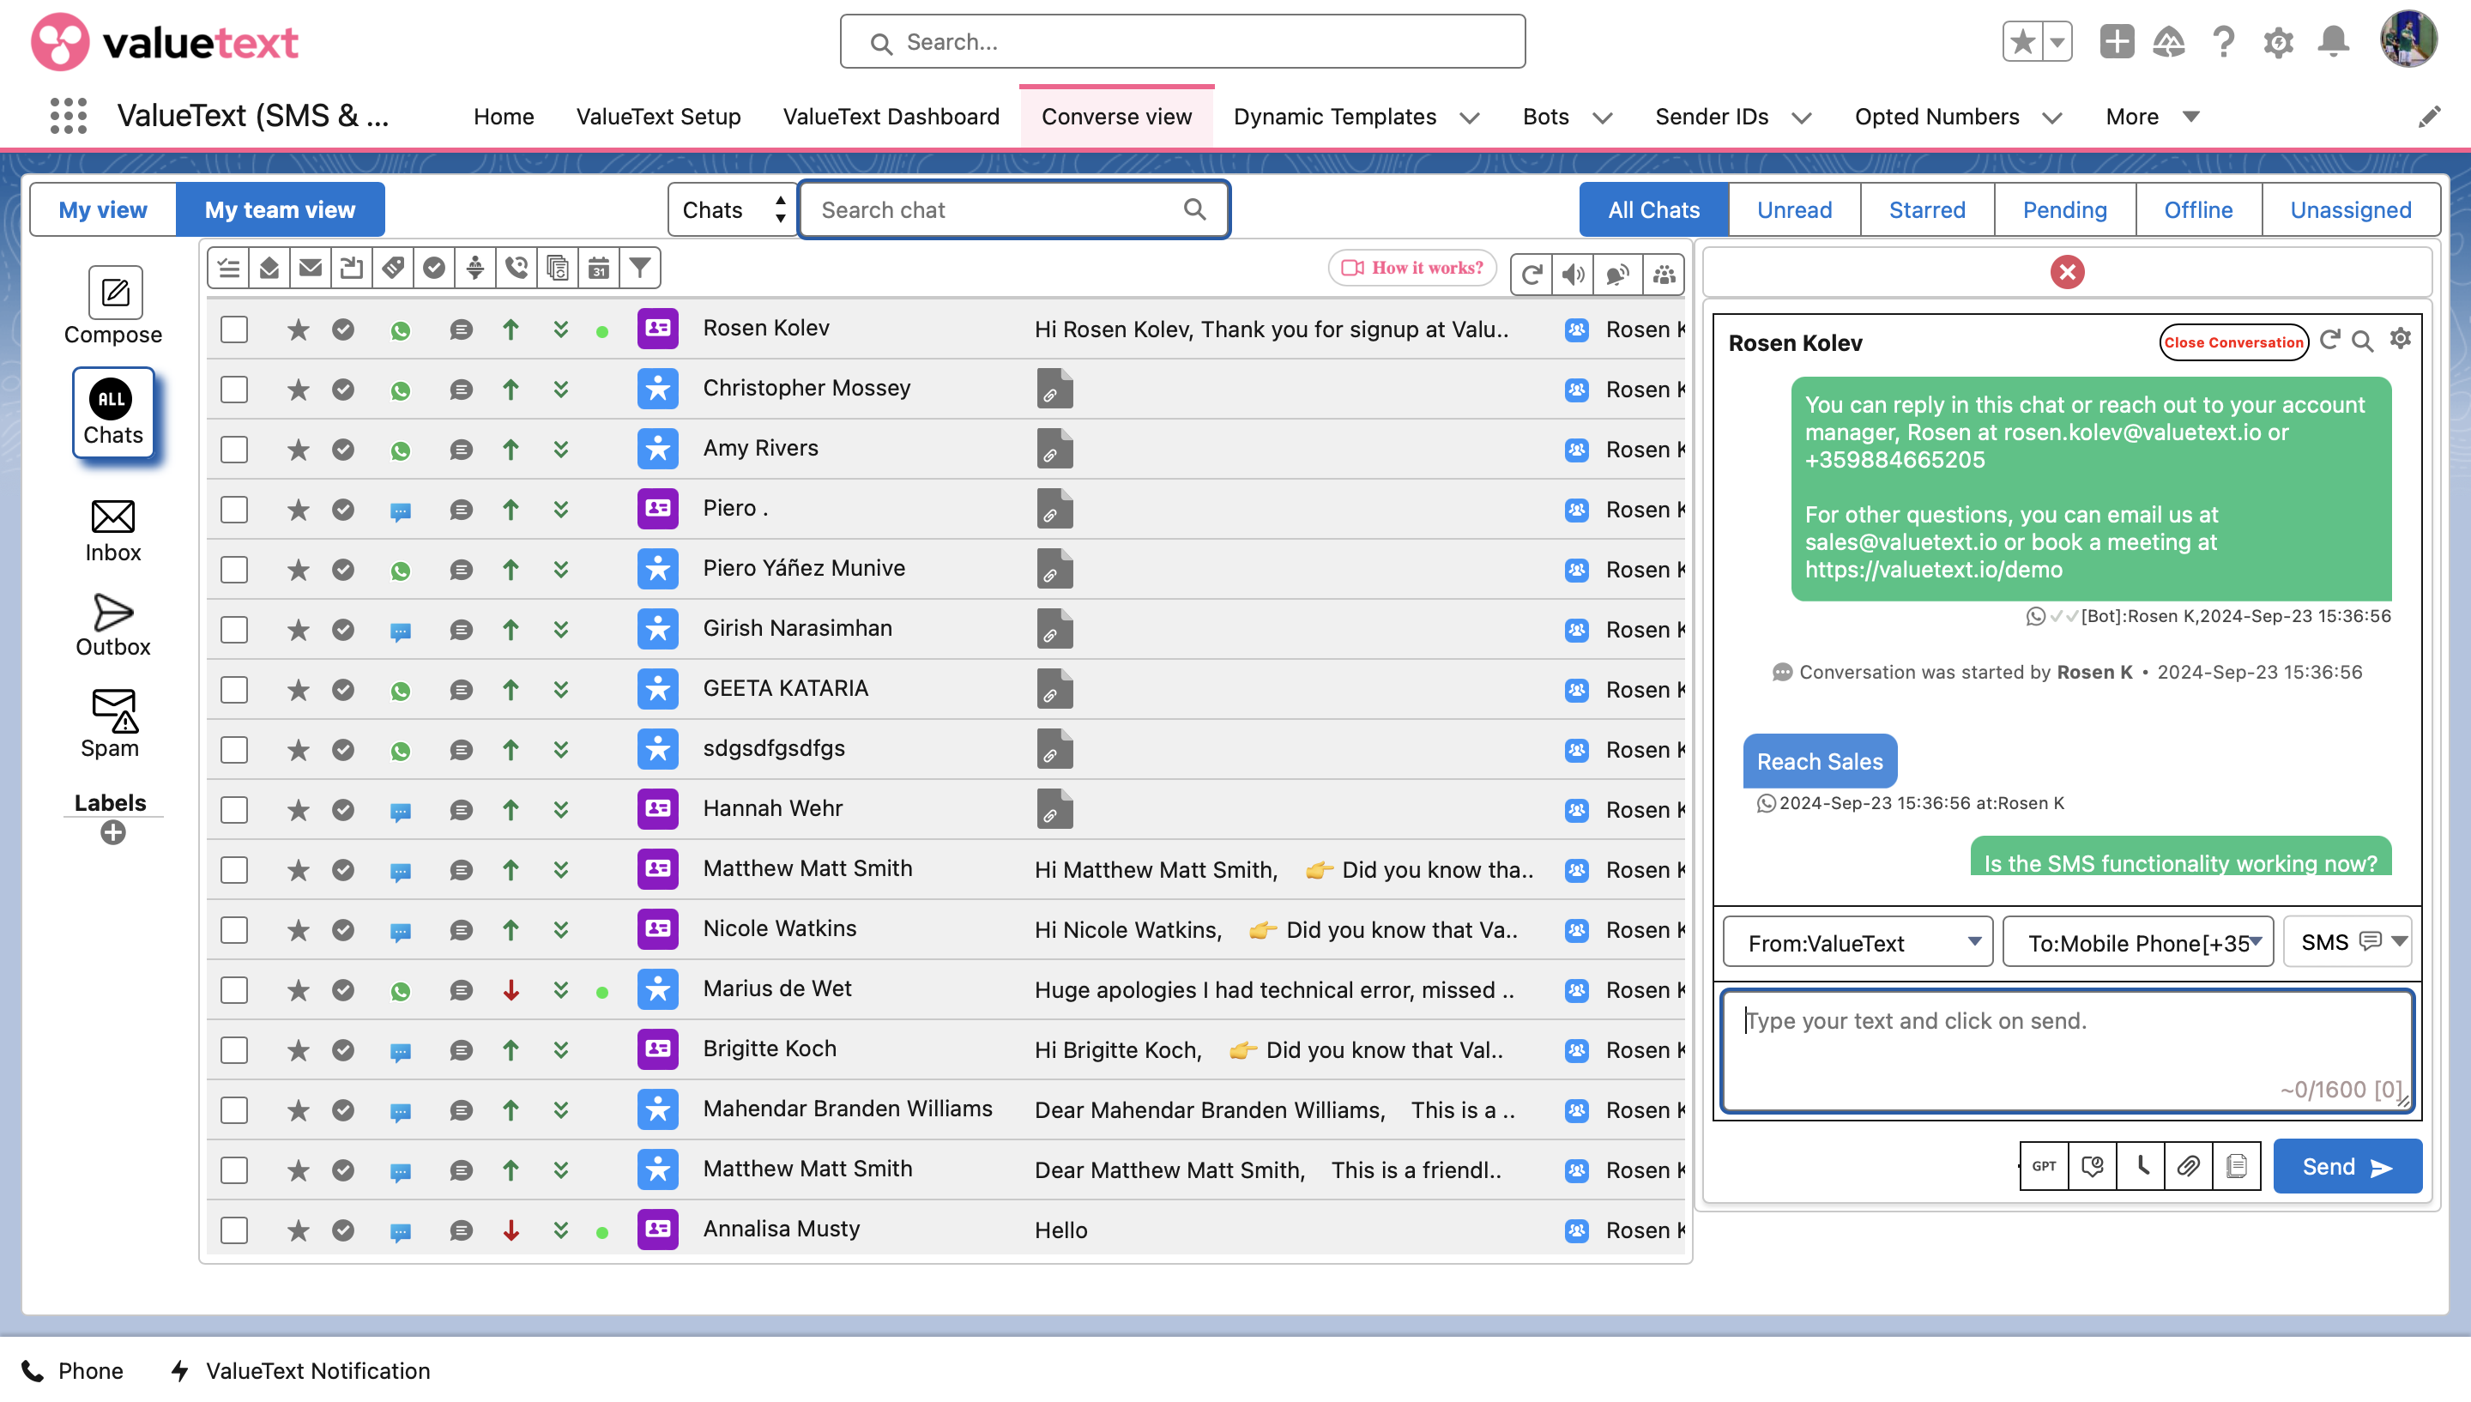The width and height of the screenshot is (2471, 1402).
Task: Click the calendar date toolbar icon
Action: 599,268
